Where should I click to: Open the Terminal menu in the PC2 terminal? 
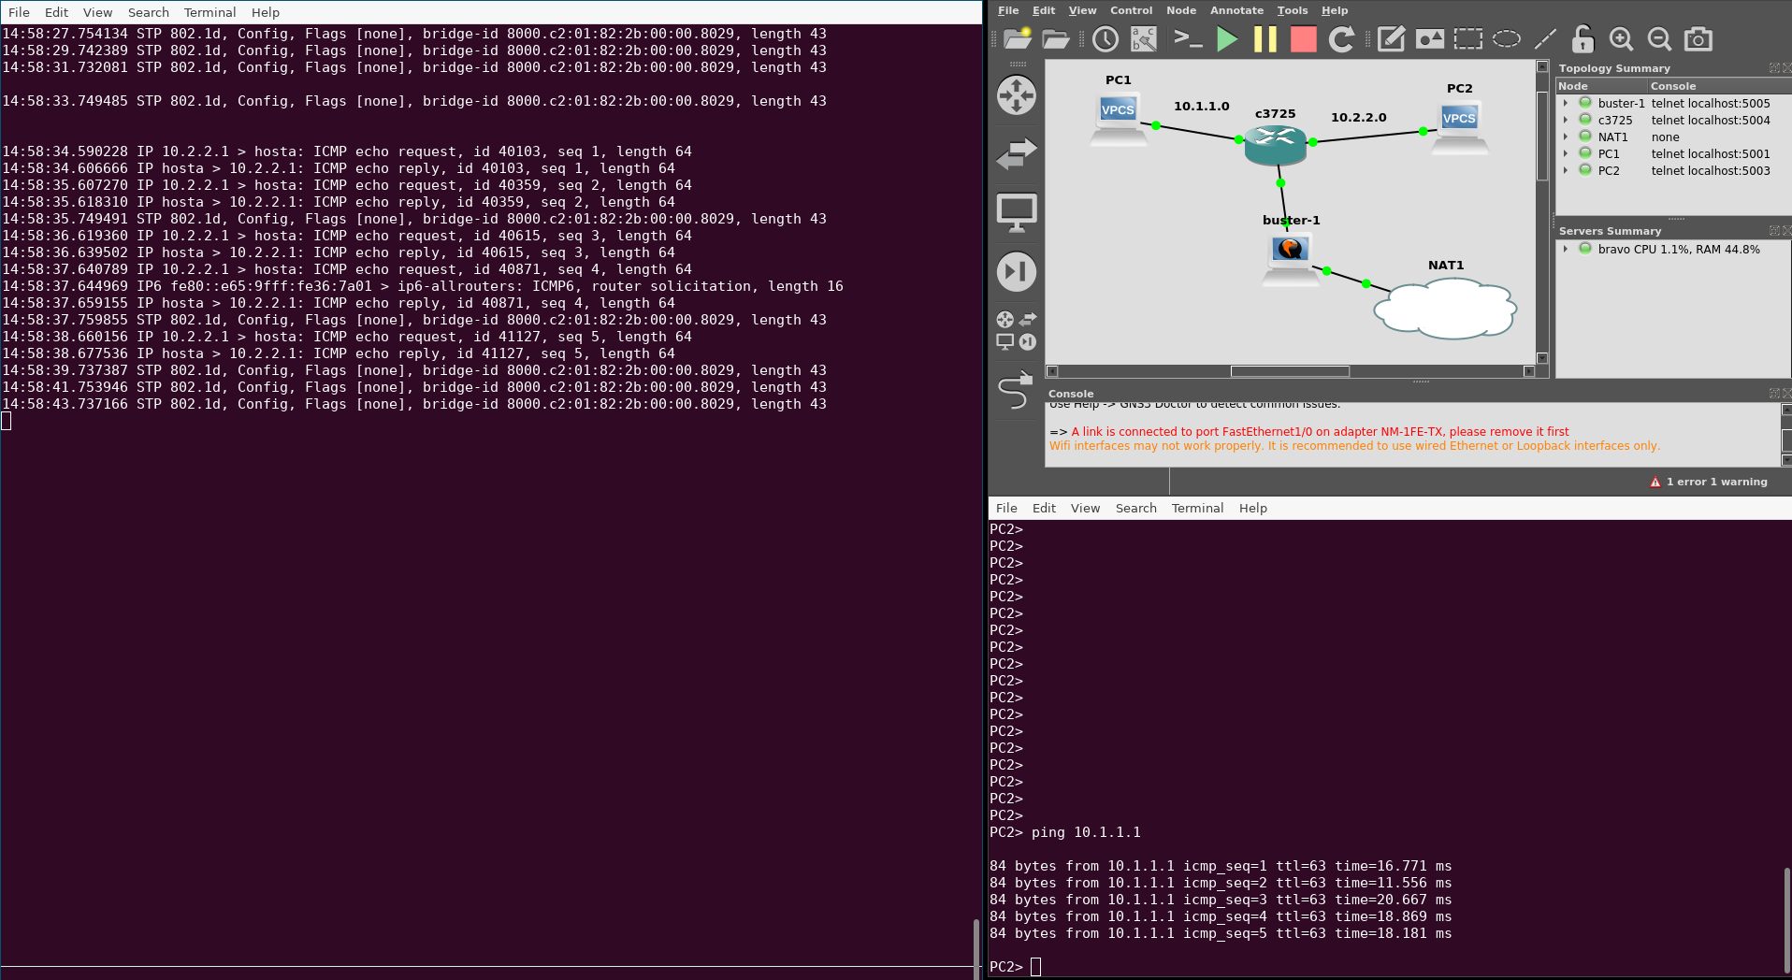[1197, 508]
